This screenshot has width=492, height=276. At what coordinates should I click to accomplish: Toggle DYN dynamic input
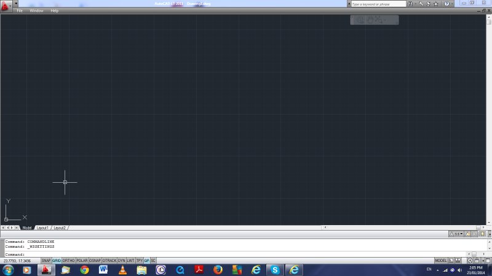click(121, 260)
